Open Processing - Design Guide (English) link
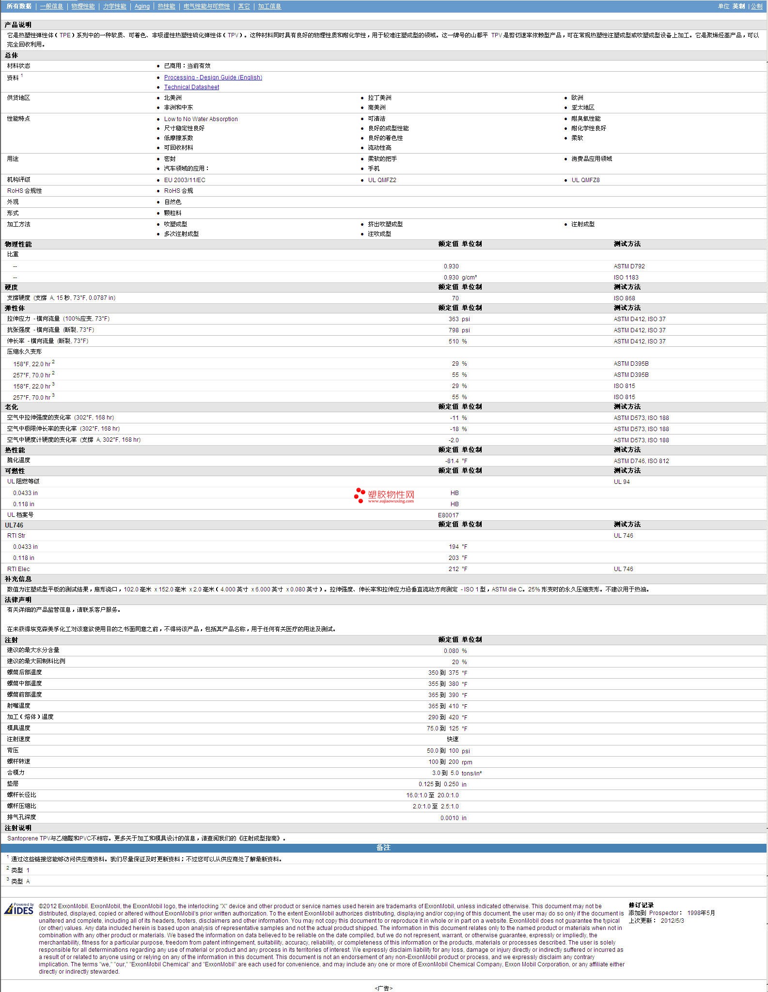768x992 pixels. click(x=213, y=77)
